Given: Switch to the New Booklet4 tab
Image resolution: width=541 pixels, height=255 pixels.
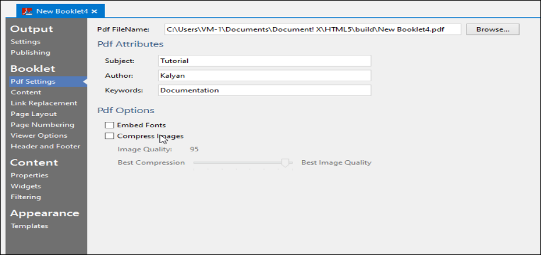Looking at the screenshot, I should coord(61,11).
